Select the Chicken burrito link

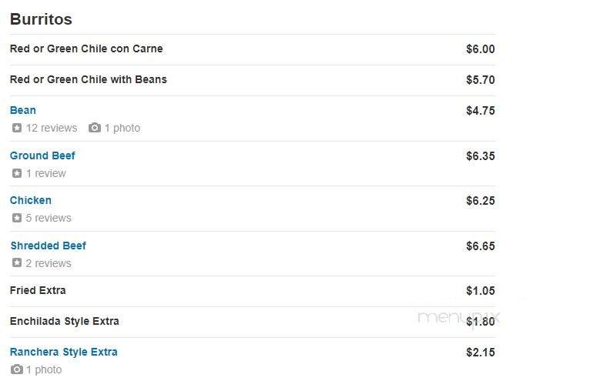tap(31, 200)
